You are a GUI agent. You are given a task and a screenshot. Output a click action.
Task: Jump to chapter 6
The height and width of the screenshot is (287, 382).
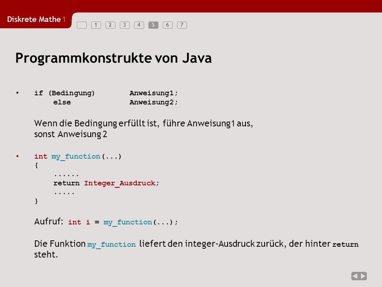click(x=168, y=25)
